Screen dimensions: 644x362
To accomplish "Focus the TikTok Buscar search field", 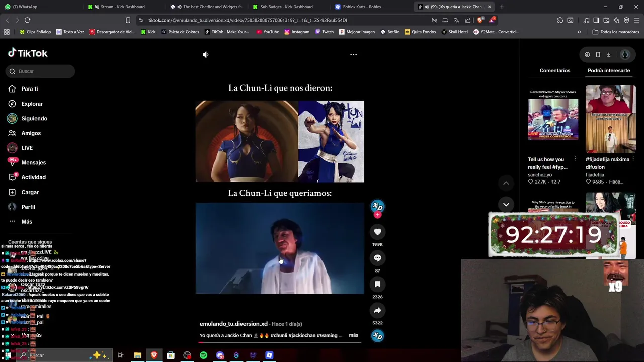I will (x=40, y=71).
